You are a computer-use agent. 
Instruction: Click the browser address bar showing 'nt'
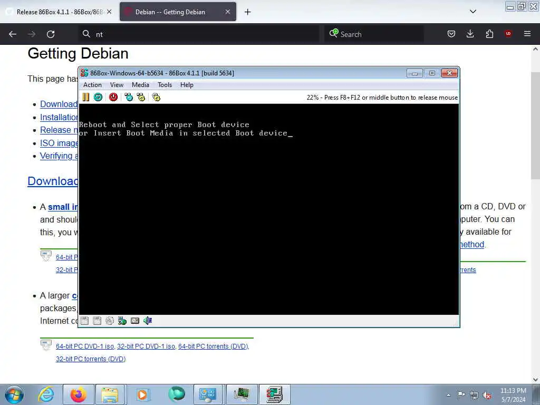click(198, 34)
